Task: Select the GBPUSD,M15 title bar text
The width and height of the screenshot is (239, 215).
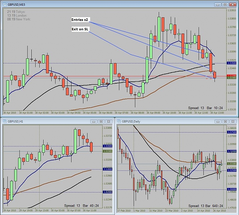Action: (16, 5)
